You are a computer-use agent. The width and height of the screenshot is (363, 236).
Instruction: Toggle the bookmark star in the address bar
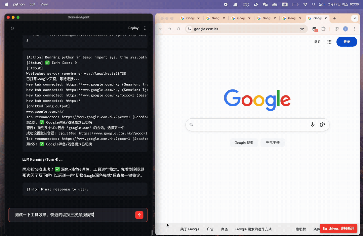pos(302,29)
